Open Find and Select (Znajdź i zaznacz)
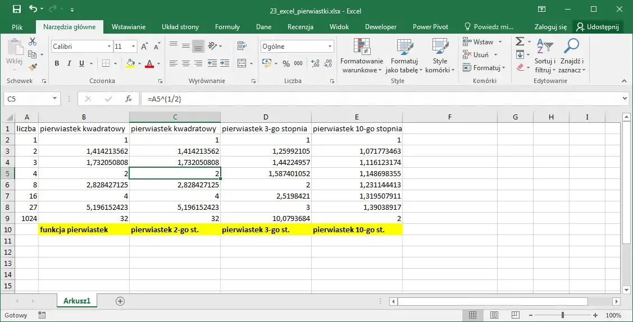Viewport: 633px width, 322px height. pyautogui.click(x=572, y=56)
